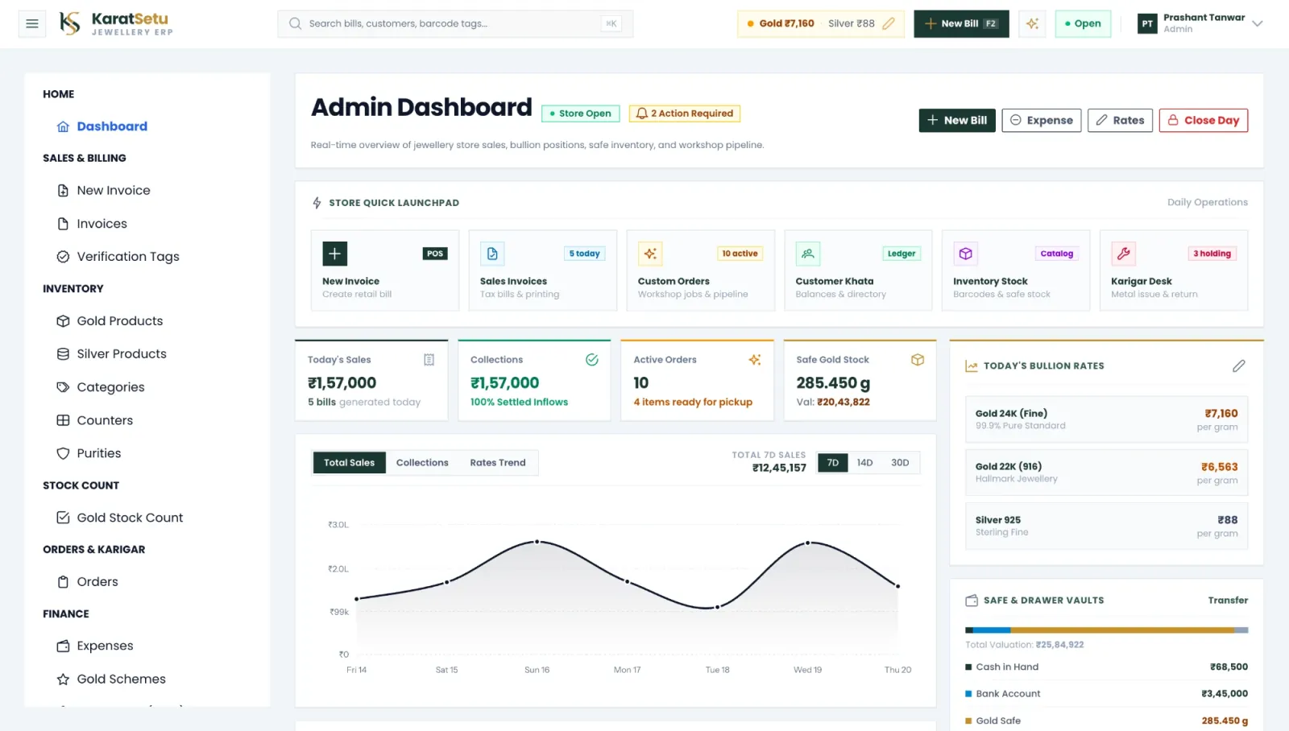Switch chart range to 14D

[864, 463]
